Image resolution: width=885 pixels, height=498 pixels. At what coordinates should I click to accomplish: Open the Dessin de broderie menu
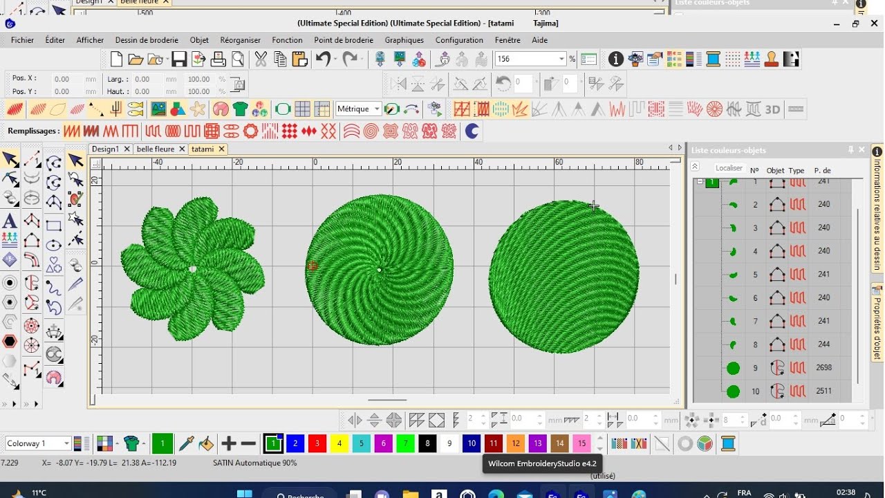click(x=147, y=40)
